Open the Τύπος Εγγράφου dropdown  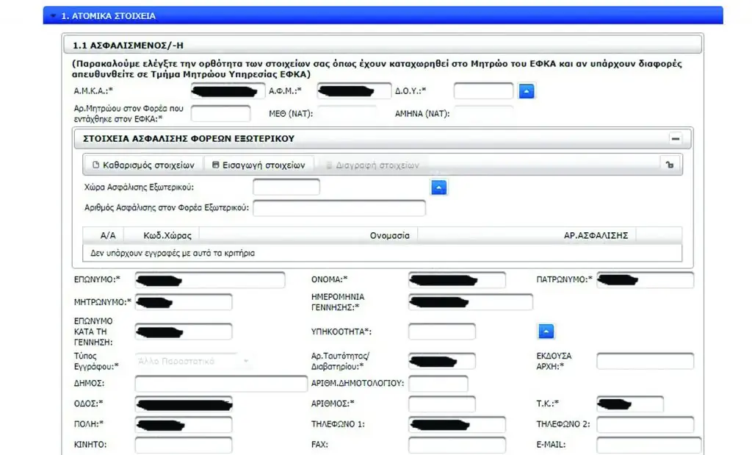point(193,361)
